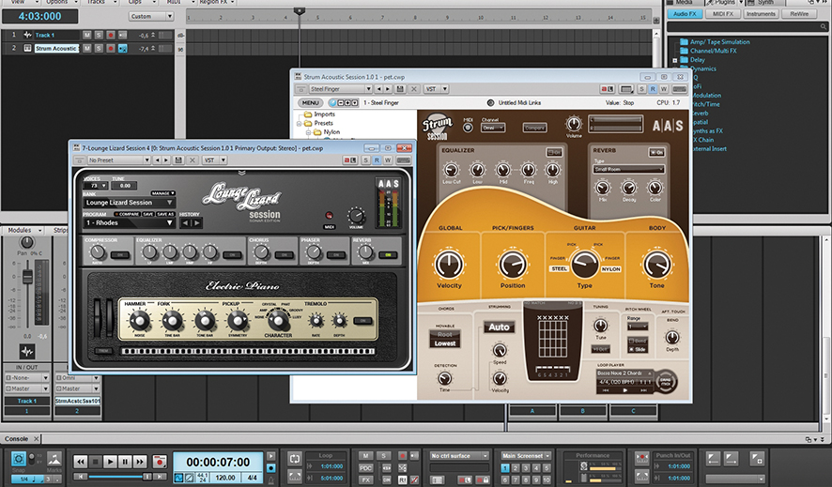Mute the Strum Acoustic track
832x487 pixels.
coord(86,48)
